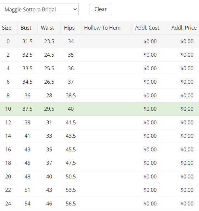Click the Size column header

(6, 28)
